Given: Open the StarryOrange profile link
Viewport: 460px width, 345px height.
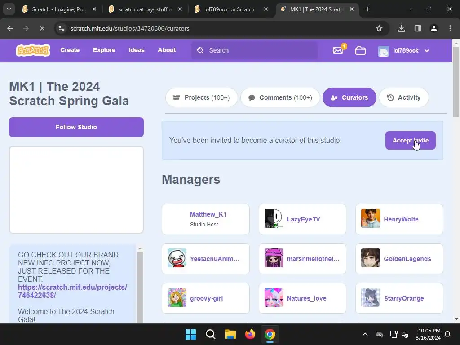Looking at the screenshot, I should point(404,298).
